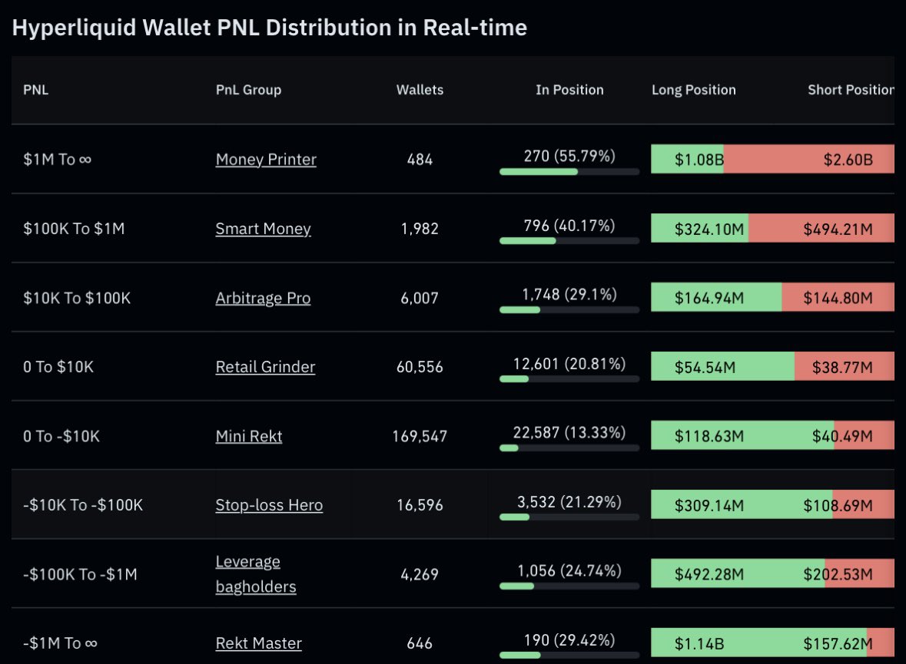Click the green $309.14M long segment
This screenshot has width=906, height=664.
tap(742, 504)
